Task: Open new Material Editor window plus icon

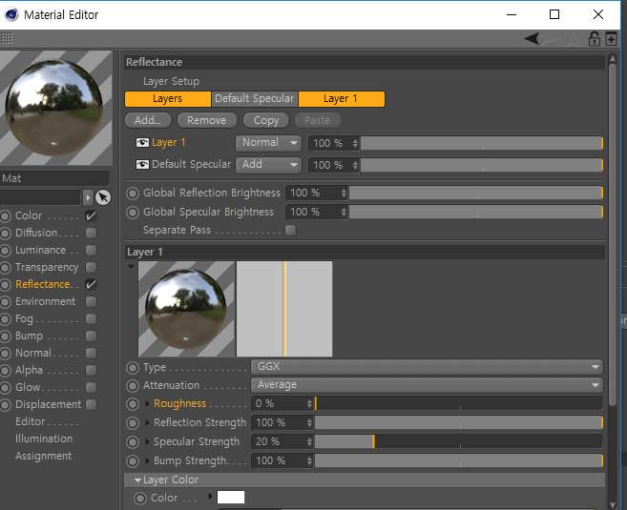Action: pos(611,39)
